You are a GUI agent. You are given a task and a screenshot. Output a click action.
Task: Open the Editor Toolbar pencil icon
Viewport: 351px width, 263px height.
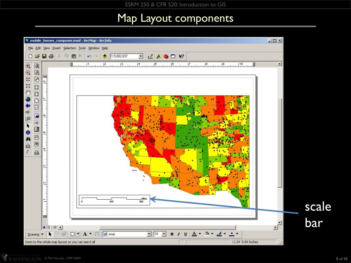pyautogui.click(x=150, y=57)
